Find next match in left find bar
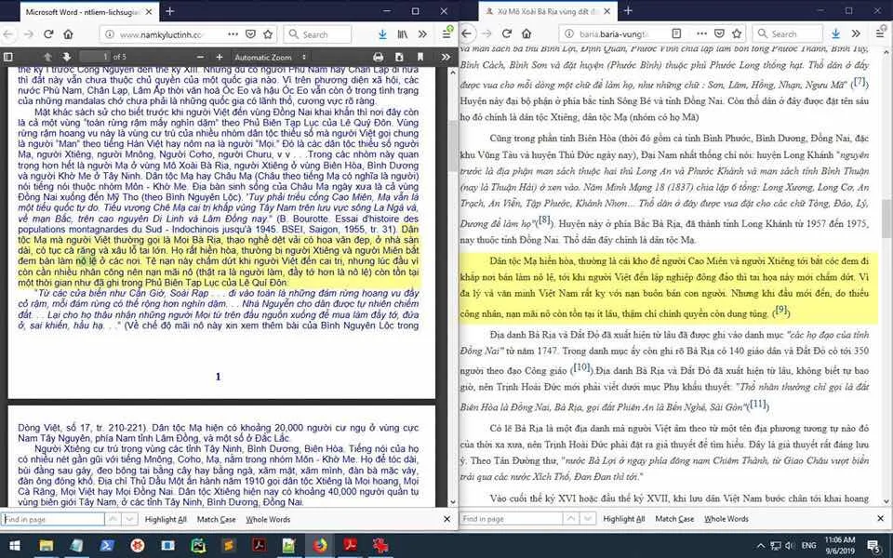 pos(130,519)
